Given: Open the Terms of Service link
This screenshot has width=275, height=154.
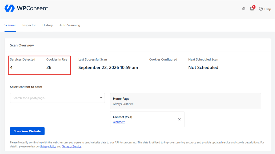Looking at the screenshot, I should (x=72, y=147).
